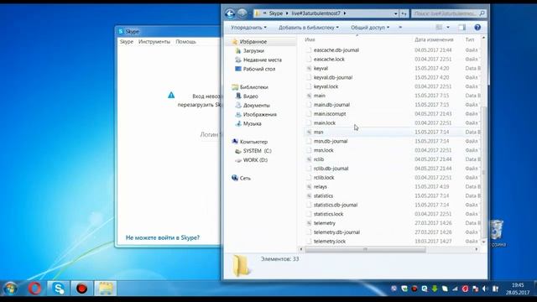Select Избранное in navigation pane
537x302 pixels.
[x=253, y=41]
